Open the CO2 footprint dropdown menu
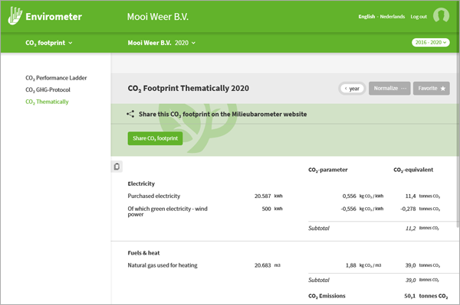The width and height of the screenshot is (460, 305). pos(49,43)
